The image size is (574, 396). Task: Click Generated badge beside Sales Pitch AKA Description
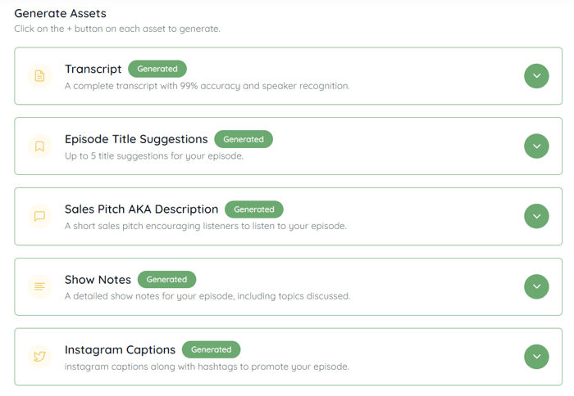pos(254,209)
